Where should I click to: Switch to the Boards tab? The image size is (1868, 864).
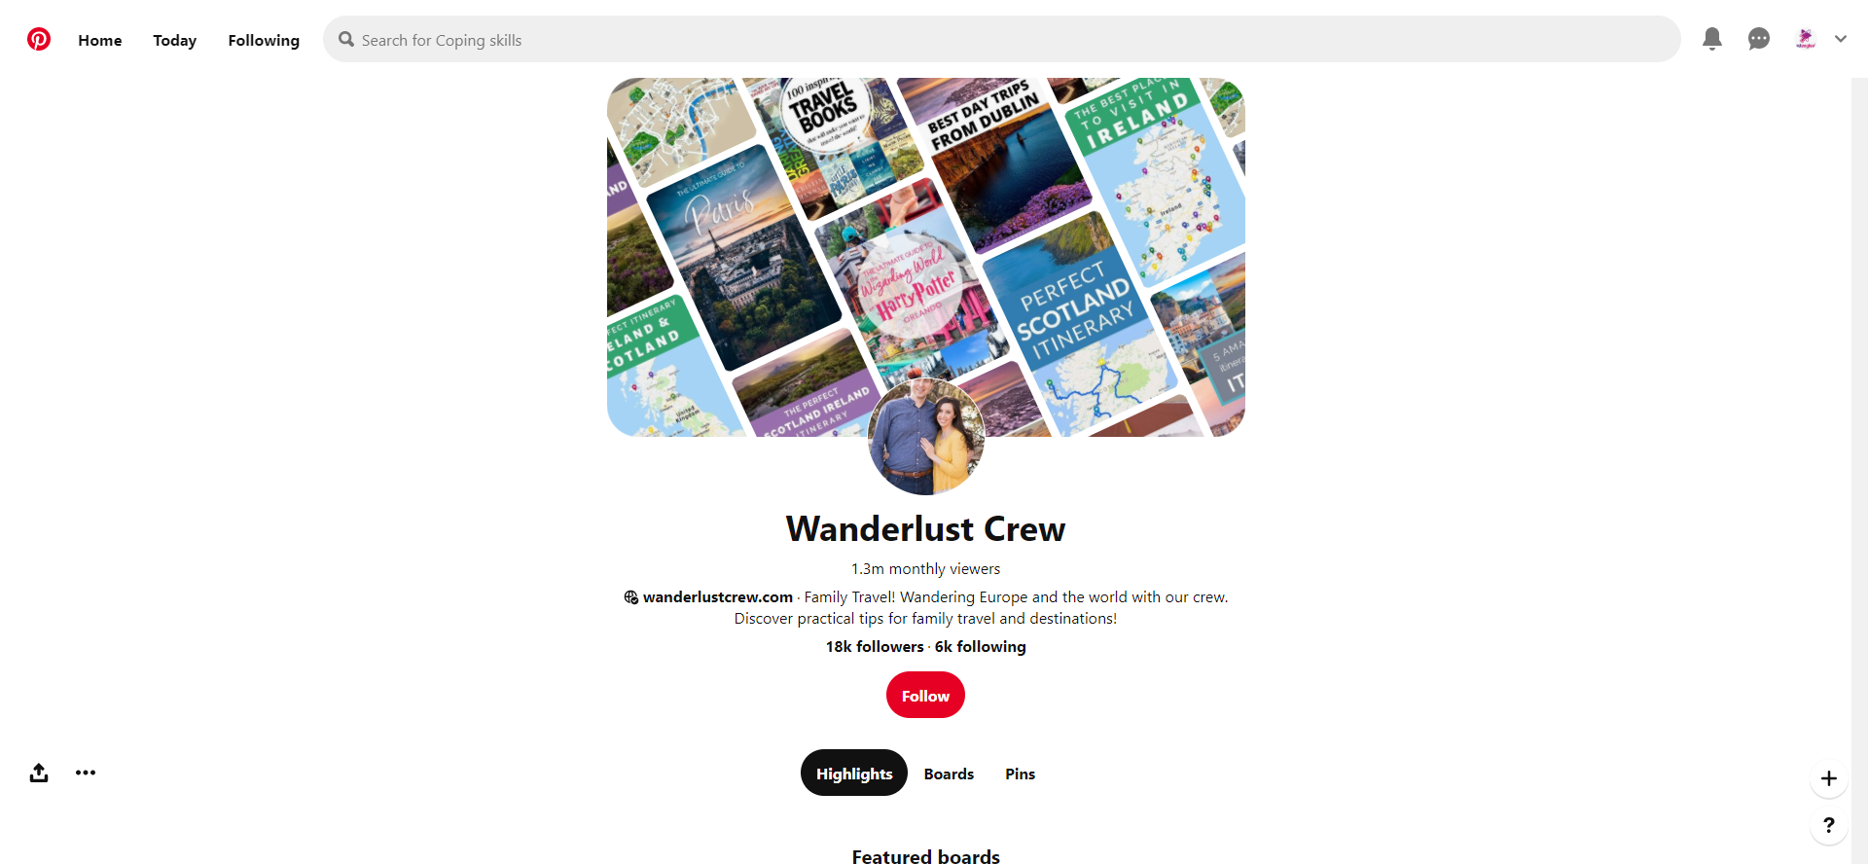949,774
